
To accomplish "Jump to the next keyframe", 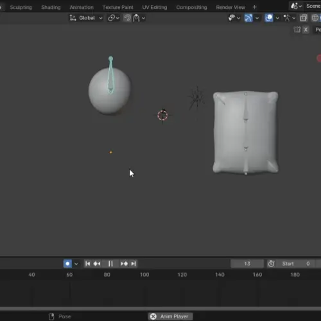I will click(124, 264).
